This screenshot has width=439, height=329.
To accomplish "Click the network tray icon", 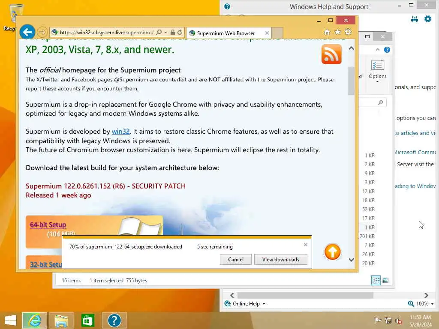I will (388, 320).
